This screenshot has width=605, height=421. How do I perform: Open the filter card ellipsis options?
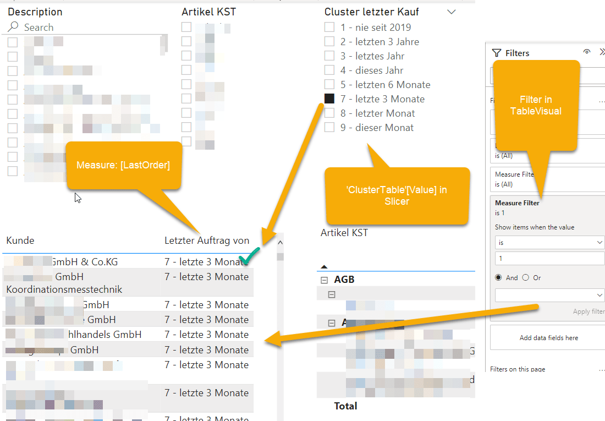601,100
